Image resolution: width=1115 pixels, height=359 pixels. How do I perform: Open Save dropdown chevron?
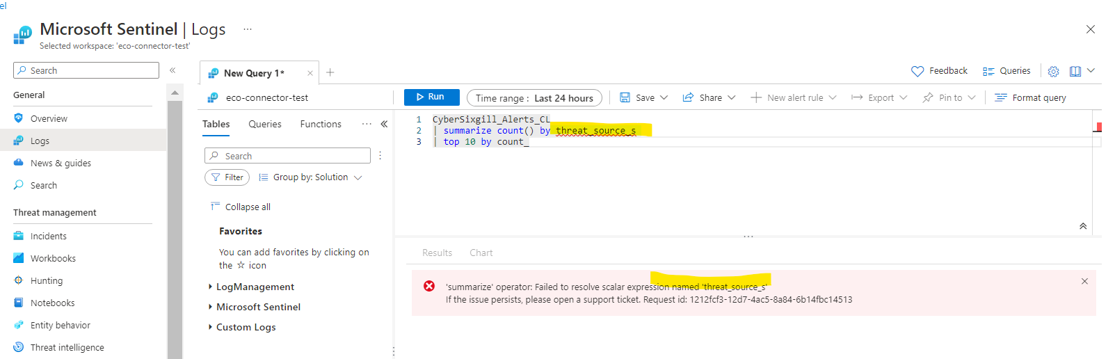click(x=664, y=97)
